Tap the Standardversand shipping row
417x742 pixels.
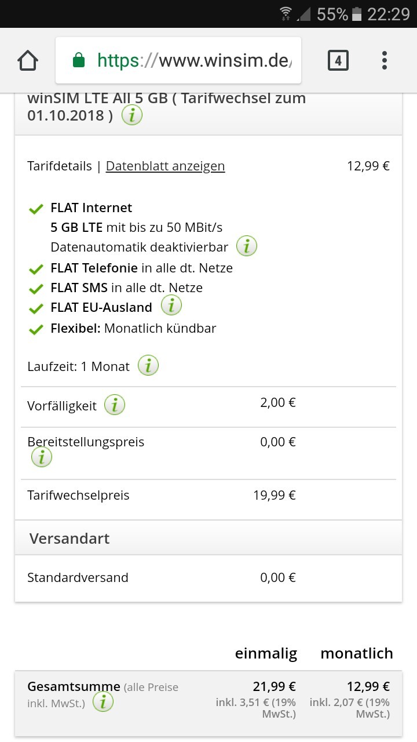[78, 577]
